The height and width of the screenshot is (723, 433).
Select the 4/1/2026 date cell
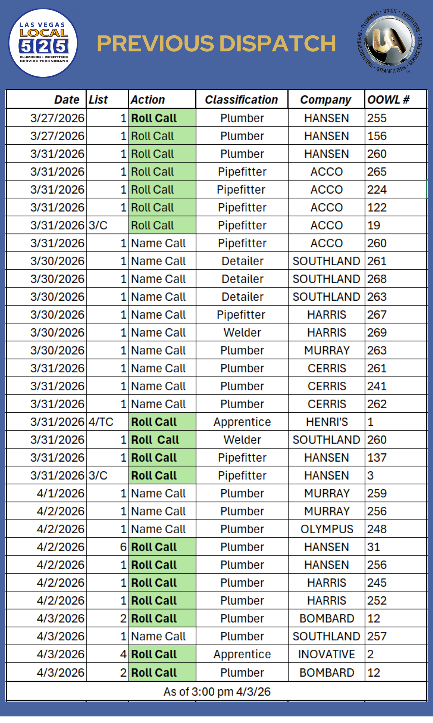pos(61,493)
